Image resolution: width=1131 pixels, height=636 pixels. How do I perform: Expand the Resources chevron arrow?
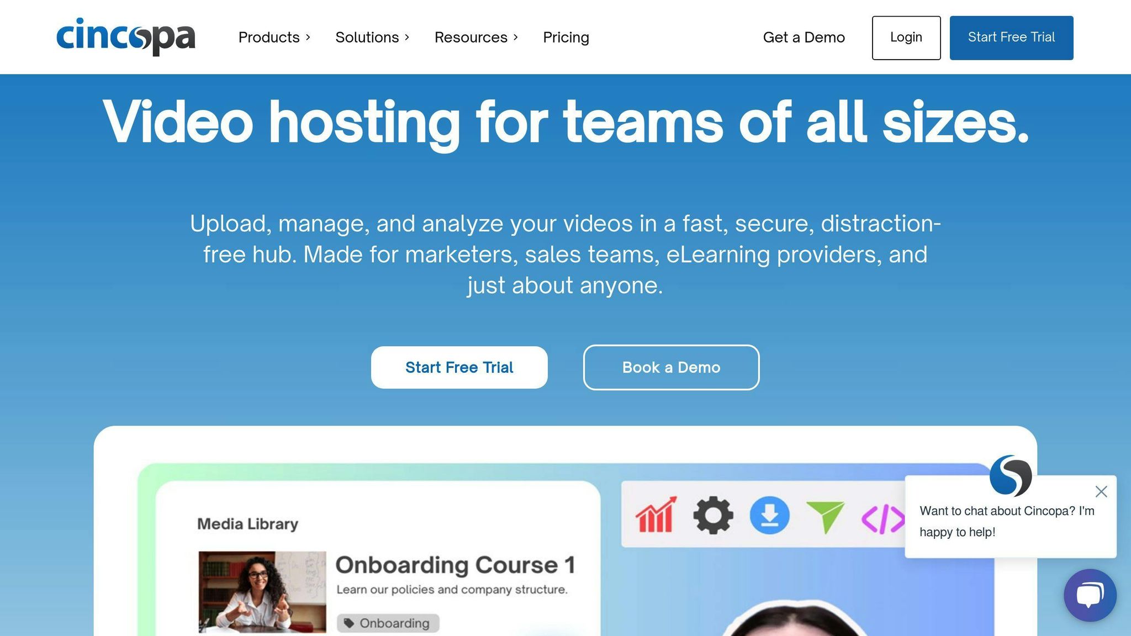(x=515, y=38)
